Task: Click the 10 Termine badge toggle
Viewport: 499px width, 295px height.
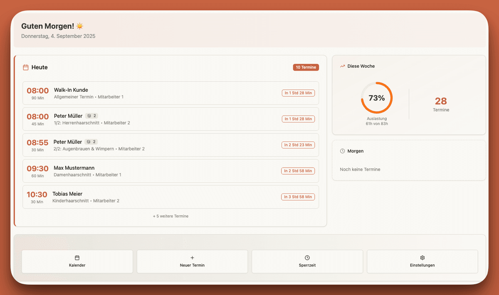Action: [306, 67]
